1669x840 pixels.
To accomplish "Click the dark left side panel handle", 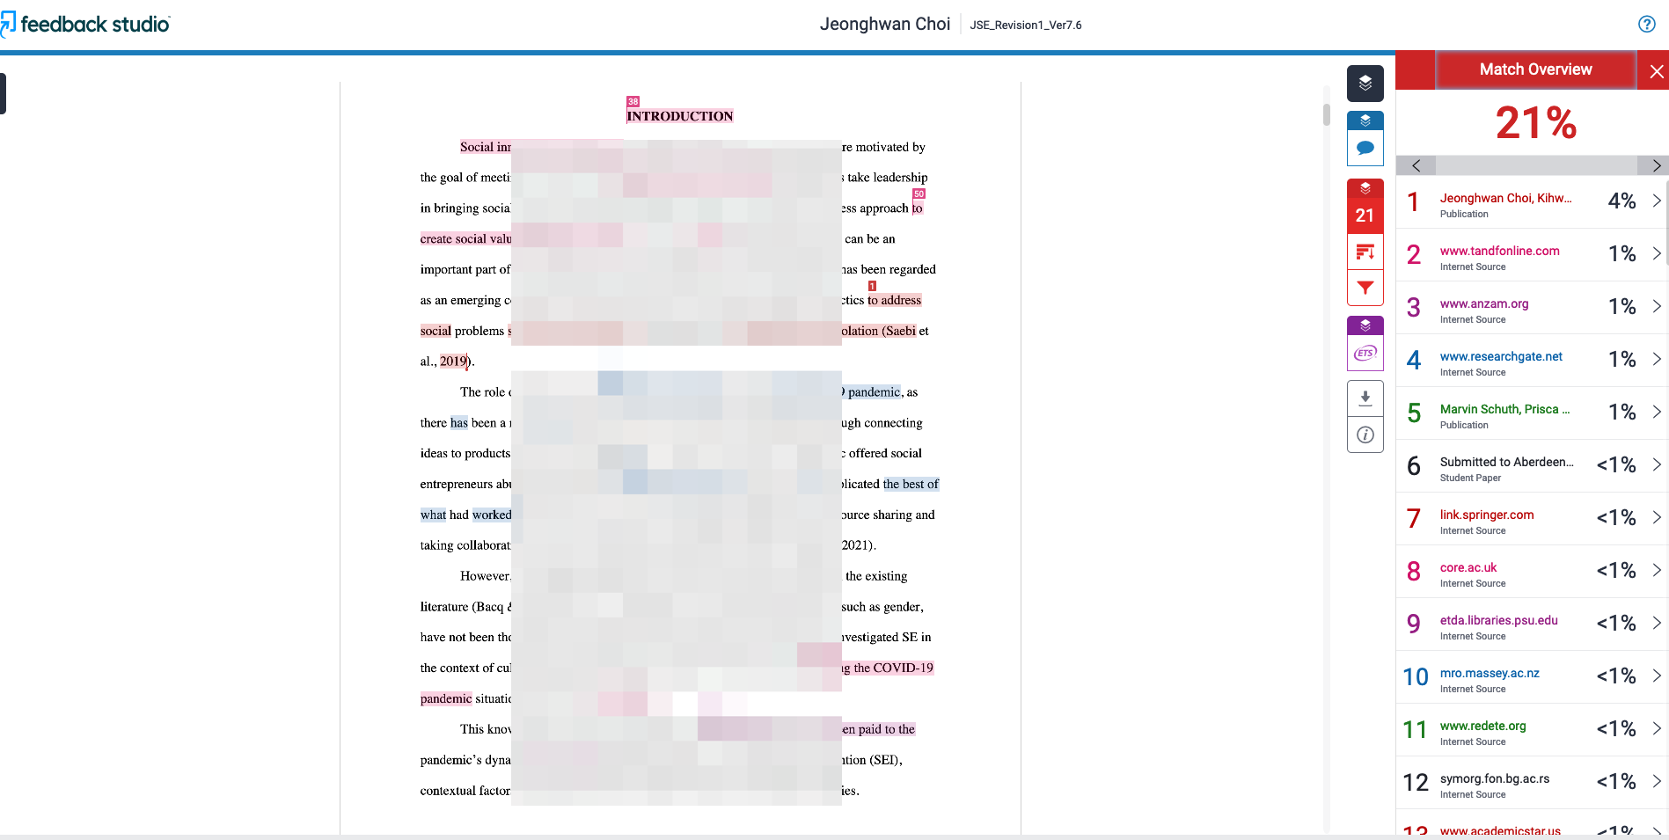I will tap(3, 93).
